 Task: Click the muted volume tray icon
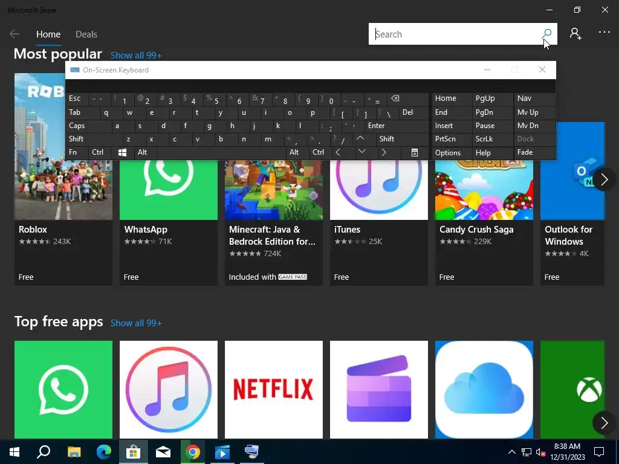(540, 452)
